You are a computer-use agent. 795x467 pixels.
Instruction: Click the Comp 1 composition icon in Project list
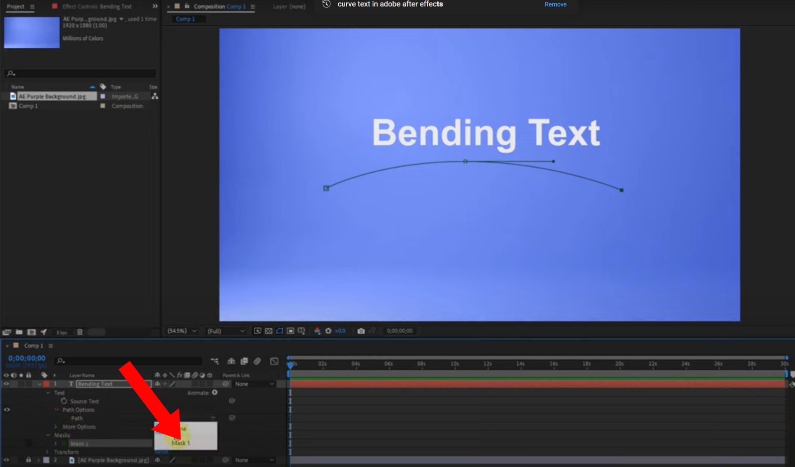point(13,106)
